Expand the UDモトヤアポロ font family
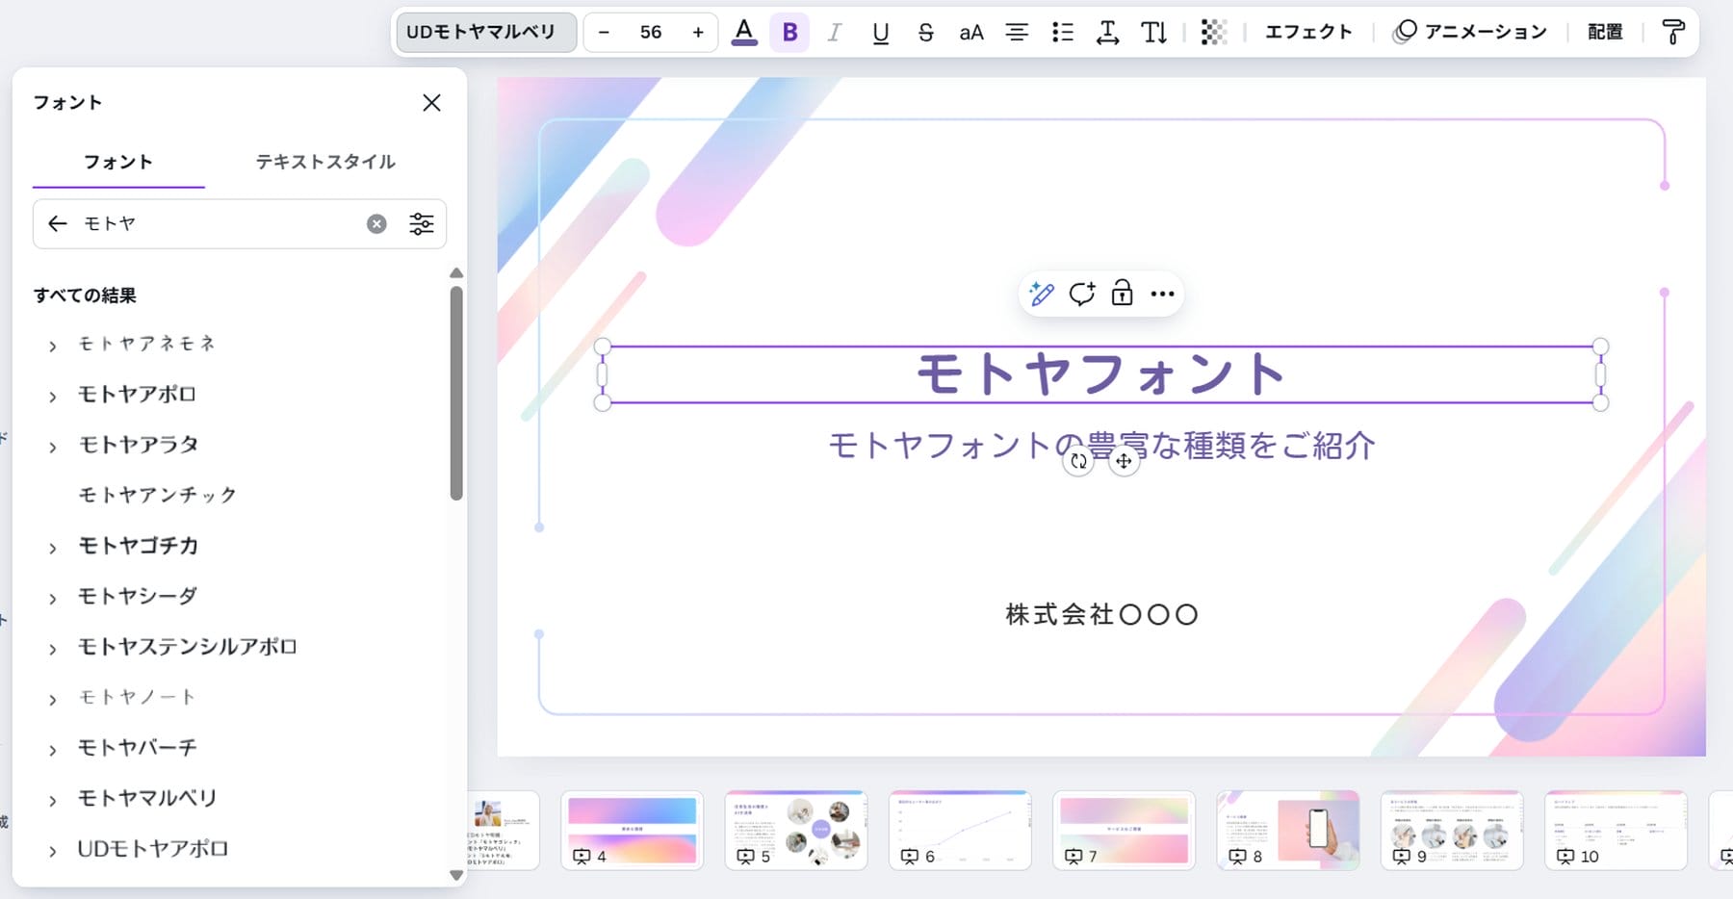Image resolution: width=1733 pixels, height=899 pixels. pyautogui.click(x=52, y=849)
